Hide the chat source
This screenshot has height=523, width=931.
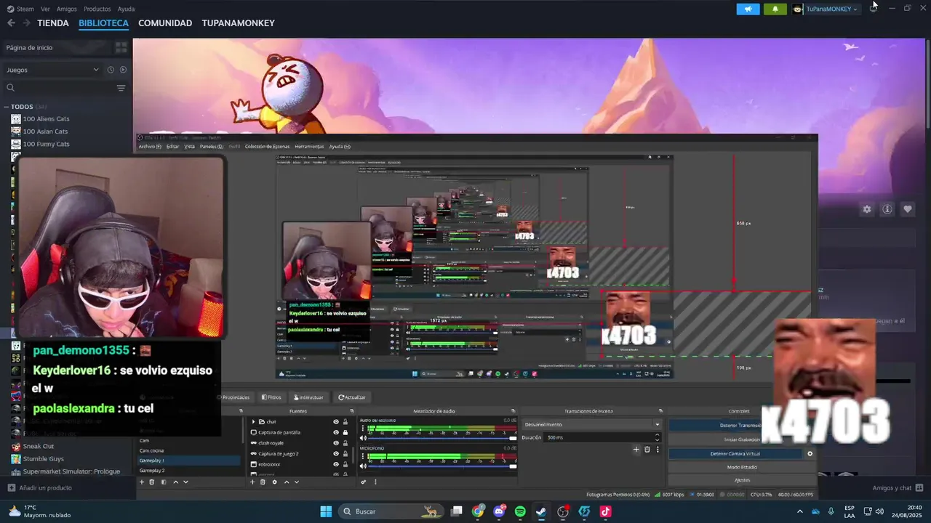[336, 421]
